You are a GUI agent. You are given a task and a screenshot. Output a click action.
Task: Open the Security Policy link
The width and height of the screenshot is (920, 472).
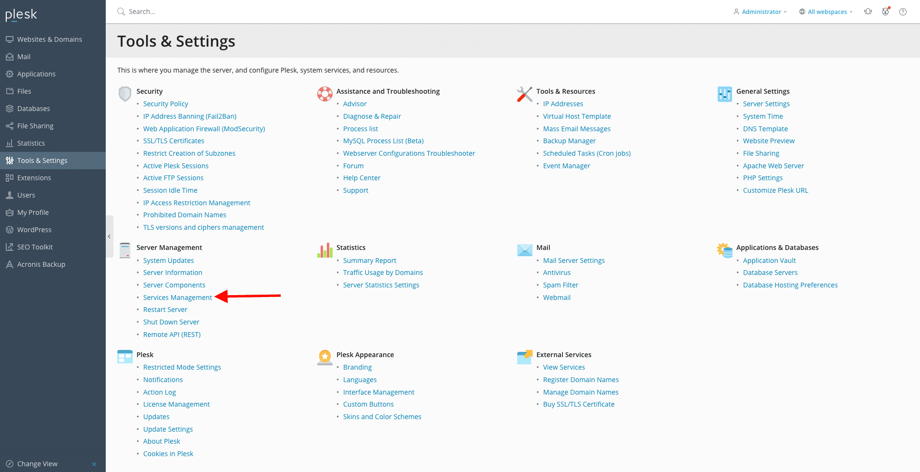165,104
